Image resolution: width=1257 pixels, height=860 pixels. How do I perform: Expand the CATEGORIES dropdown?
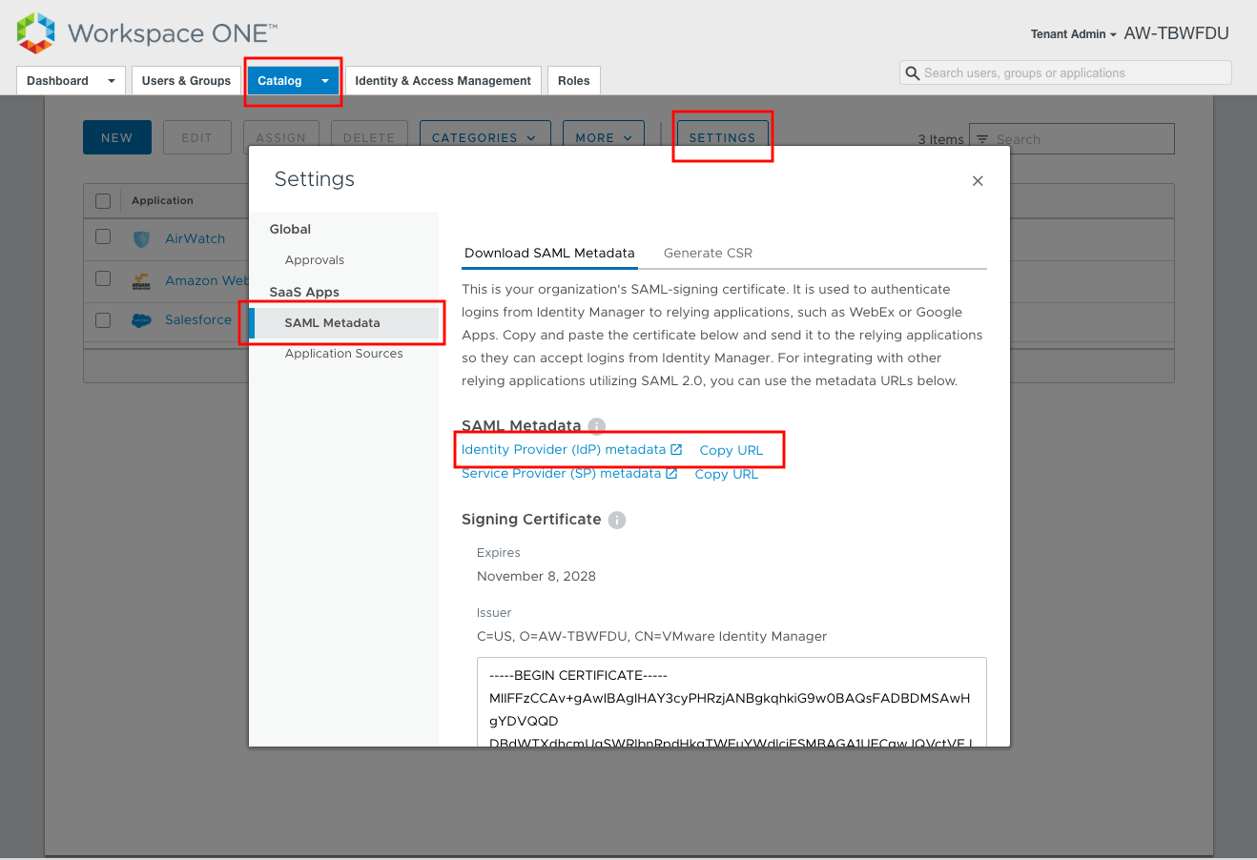tap(484, 138)
